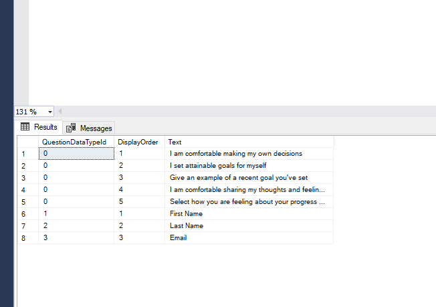Click the DisplayOrder cell with value 5
436x307 pixels.
tap(139, 201)
